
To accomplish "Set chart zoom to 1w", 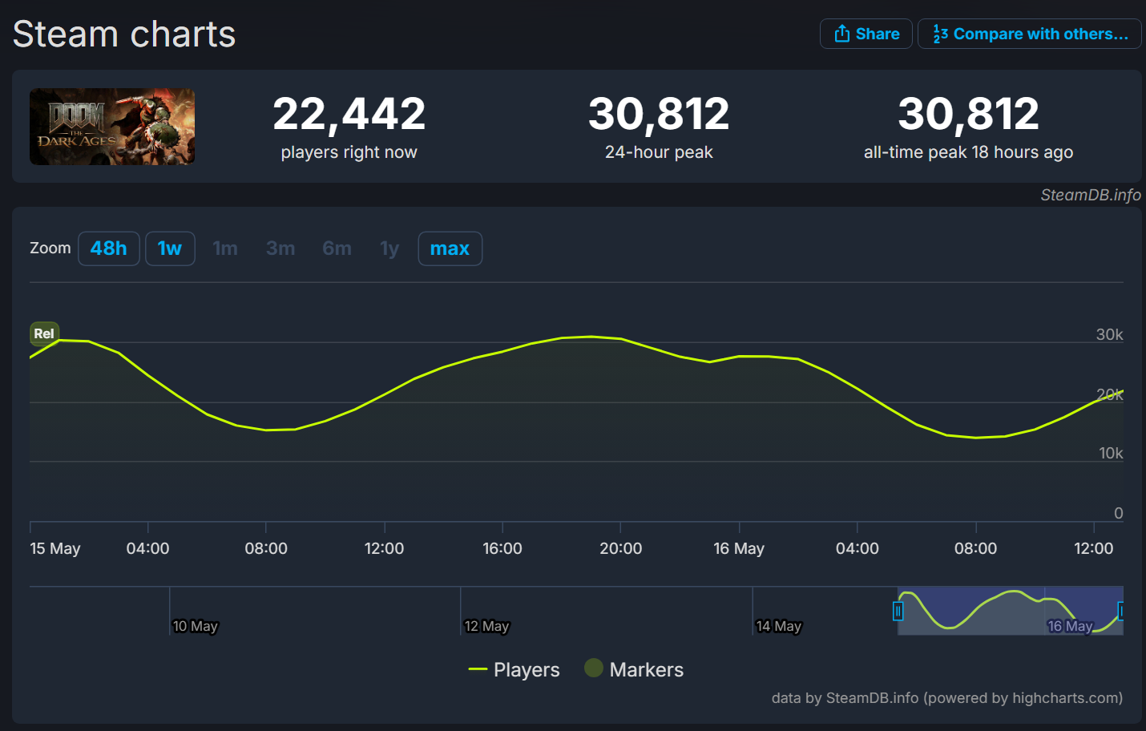I will 170,248.
